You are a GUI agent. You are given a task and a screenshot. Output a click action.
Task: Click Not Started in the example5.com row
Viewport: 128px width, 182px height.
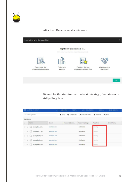click(82, 145)
